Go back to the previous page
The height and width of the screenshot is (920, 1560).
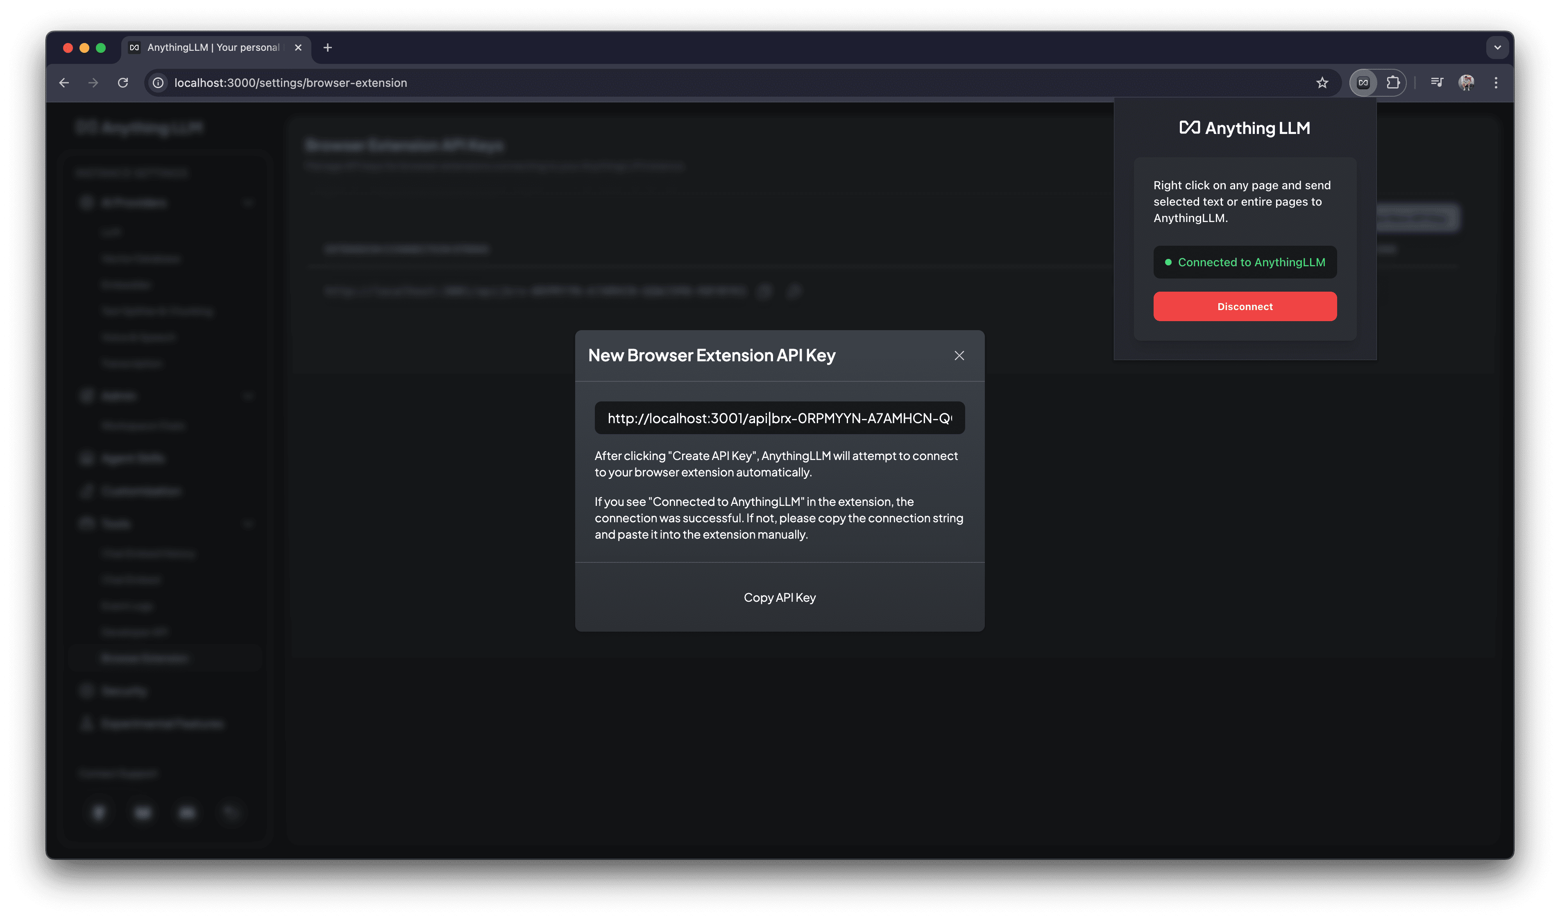point(64,82)
